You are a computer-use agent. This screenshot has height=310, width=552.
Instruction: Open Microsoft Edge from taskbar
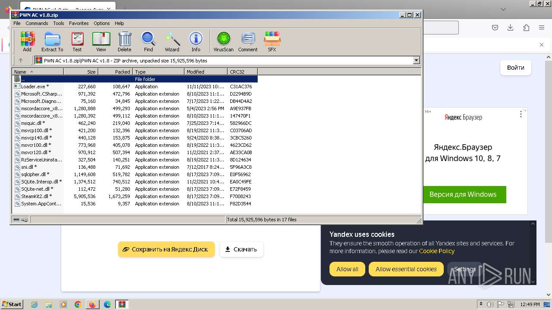coord(107,304)
